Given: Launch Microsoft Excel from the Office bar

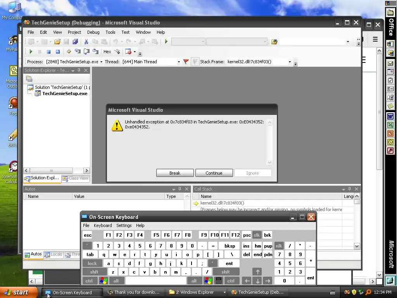Looking at the screenshot, I should click(390, 125).
